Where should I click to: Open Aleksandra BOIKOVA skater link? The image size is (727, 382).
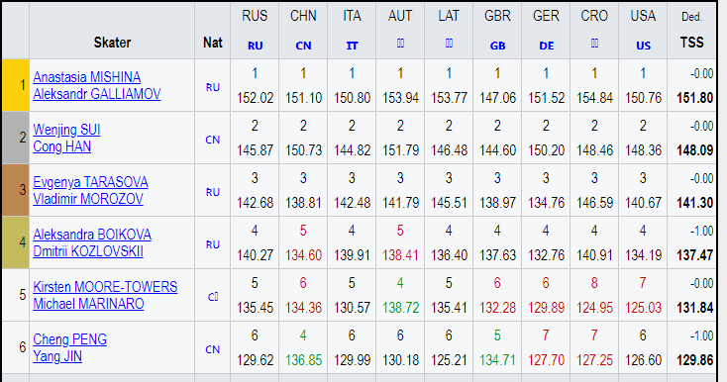(92, 235)
